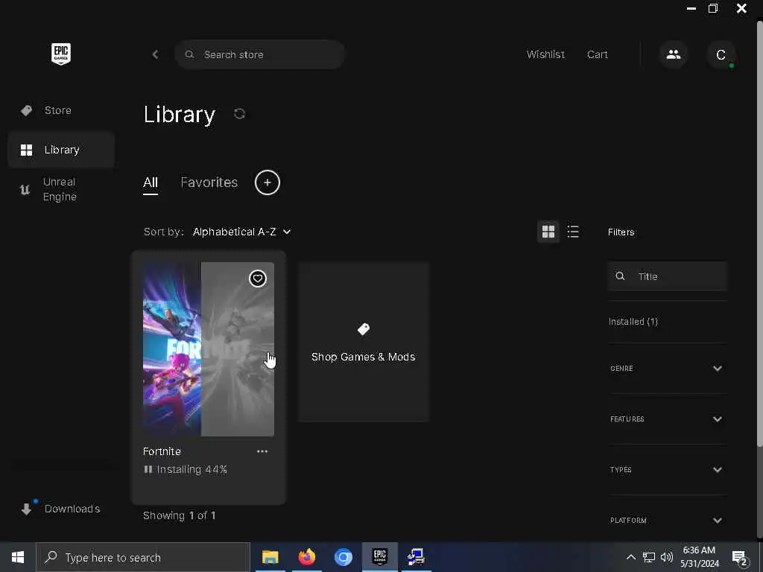Open the Windows Start menu
Viewport: 763px width, 572px height.
coord(18,557)
